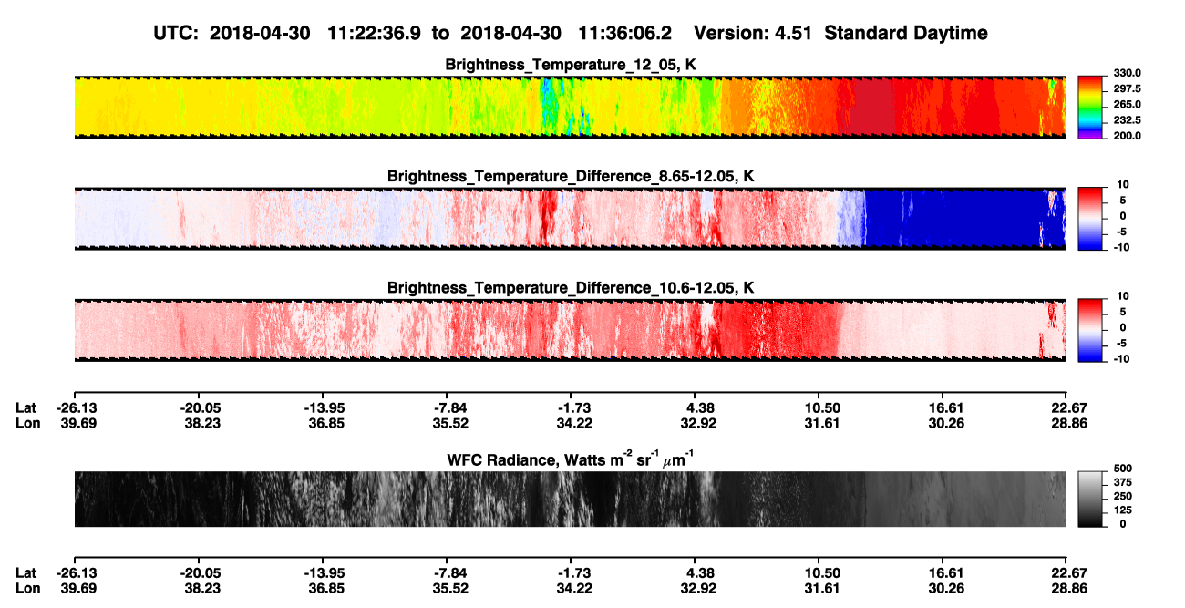
Task: Click the 'Lat' axis label below WFC panel
Action: [x=26, y=573]
